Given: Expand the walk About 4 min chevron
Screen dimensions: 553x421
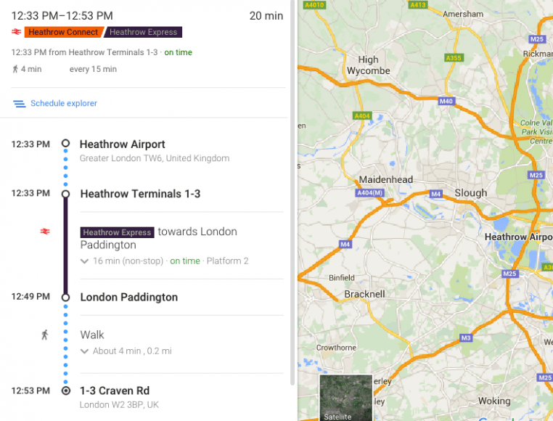Looking at the screenshot, I should [x=84, y=351].
